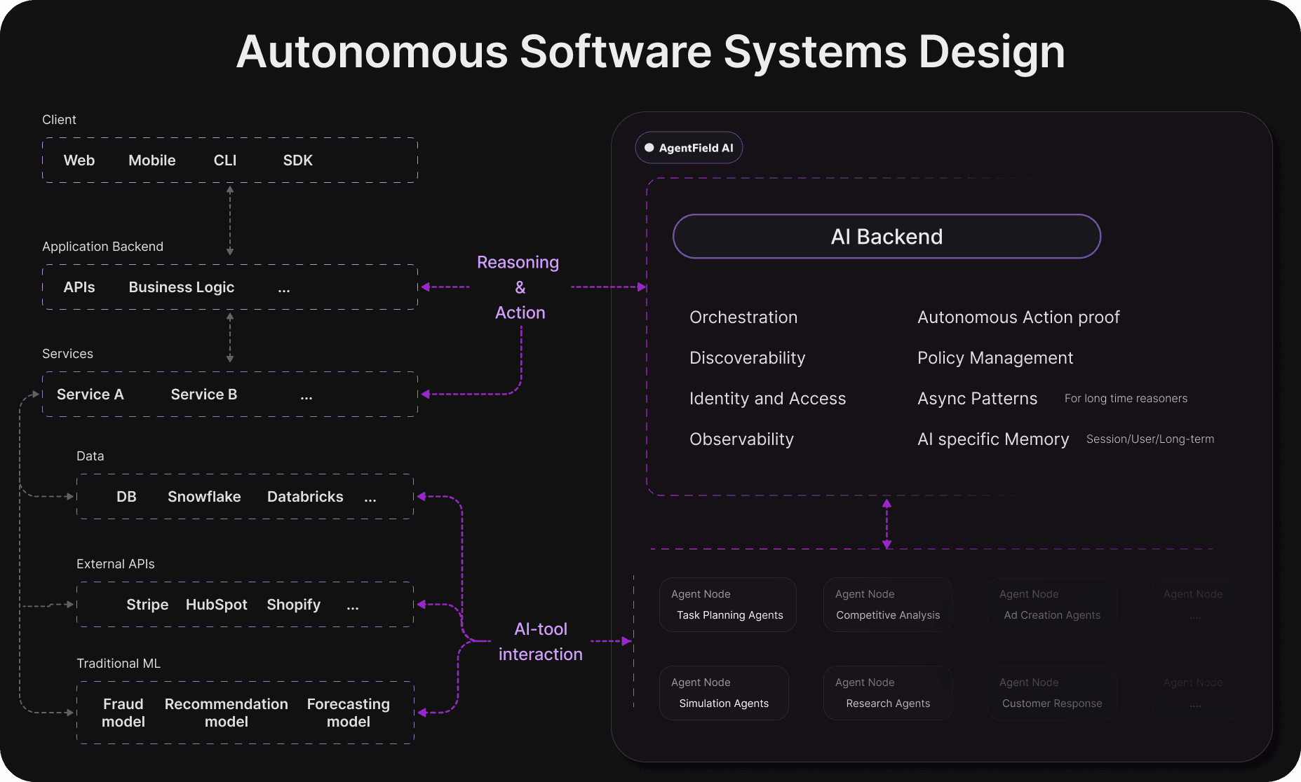The image size is (1301, 782).
Task: Select the SDK client element
Action: pyautogui.click(x=297, y=160)
